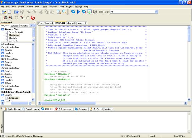Open Replace with the plain magnifier icon
192x138 pixels.
(x=65, y=12)
